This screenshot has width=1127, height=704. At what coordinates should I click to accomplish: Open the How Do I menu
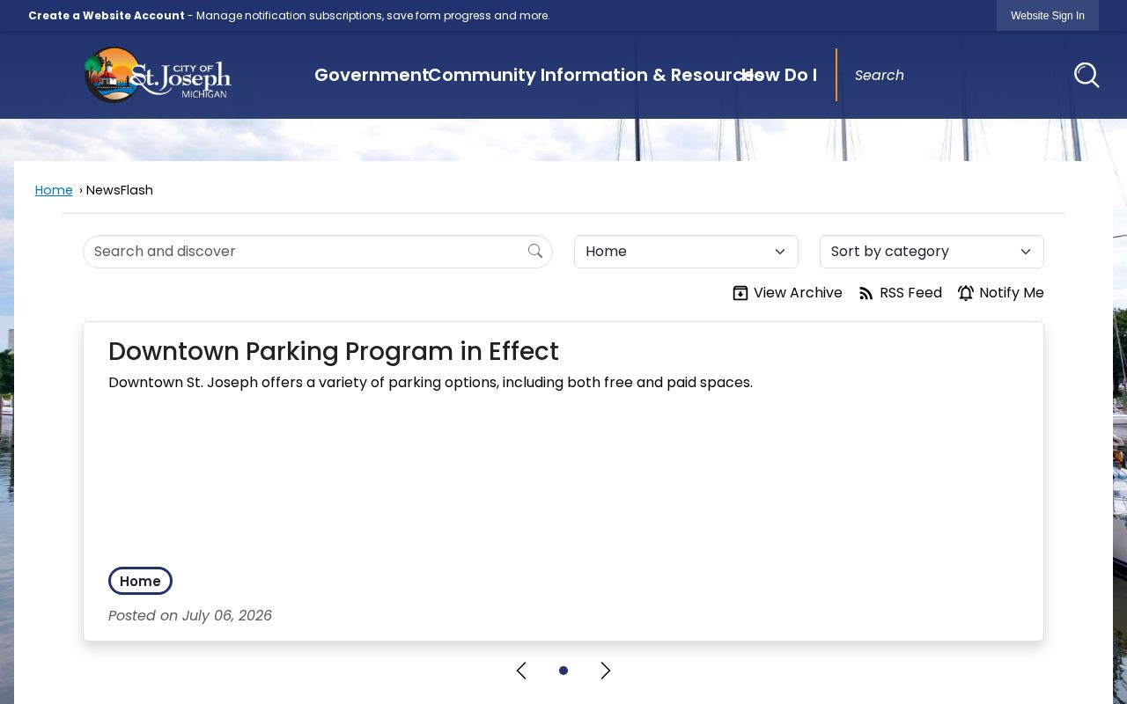coord(780,75)
